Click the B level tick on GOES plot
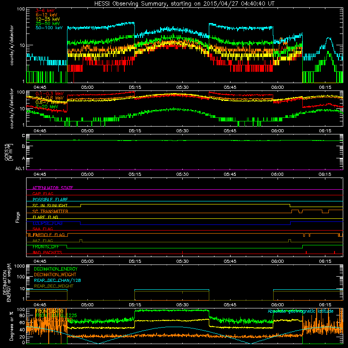Image resolution: width=348 pixels, height=348 pixels. [23, 146]
